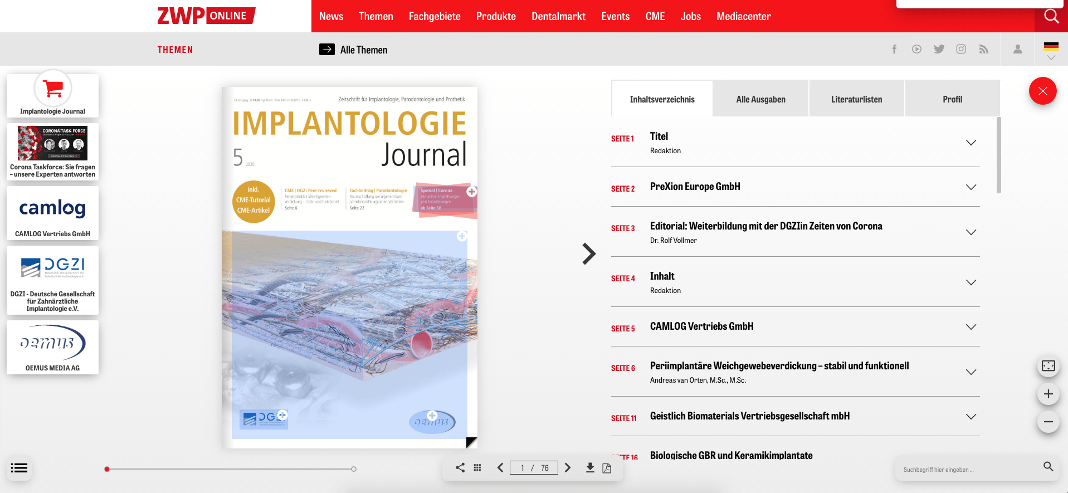1068x493 pixels.
Task: Open the PDF export icon
Action: click(x=607, y=468)
